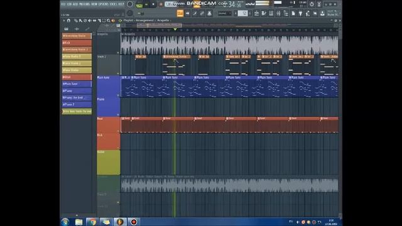Screen dimensions: 402x226
Task: Mute Track 2 using its LED
Action: pos(118,73)
